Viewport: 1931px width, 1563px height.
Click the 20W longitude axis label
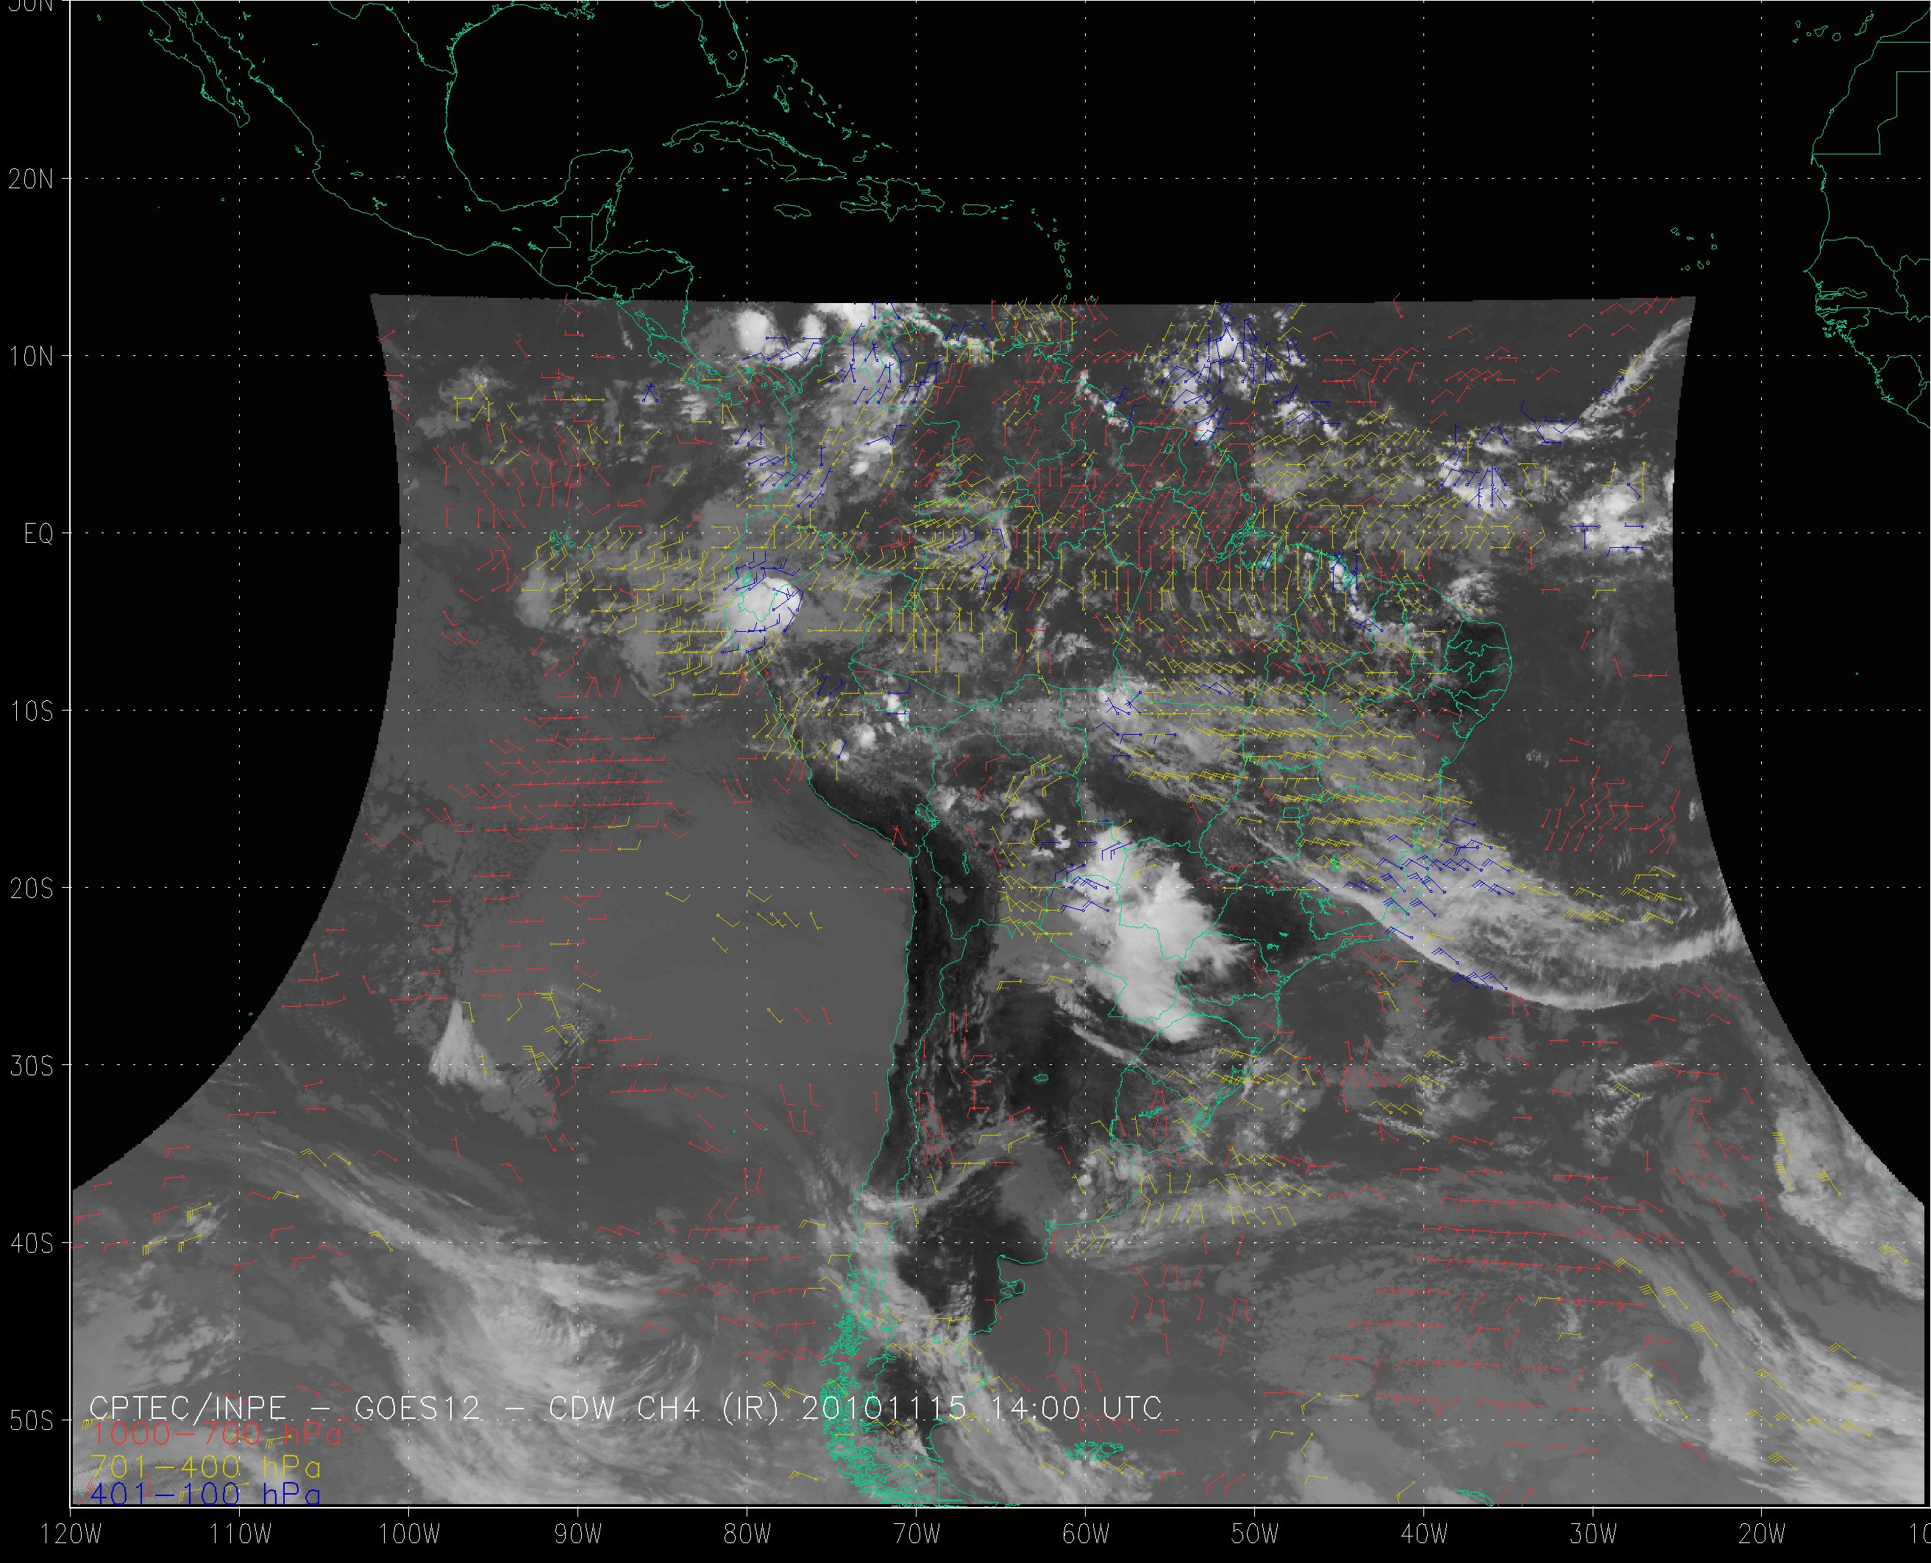pyautogui.click(x=1763, y=1534)
